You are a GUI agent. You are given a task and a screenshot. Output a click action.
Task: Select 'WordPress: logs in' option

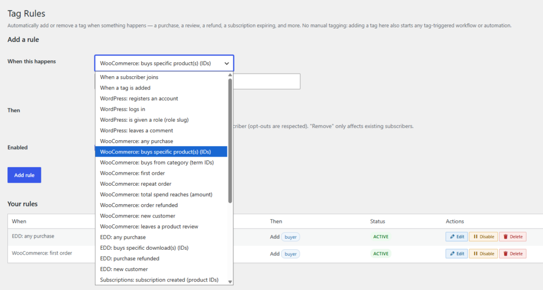point(161,109)
